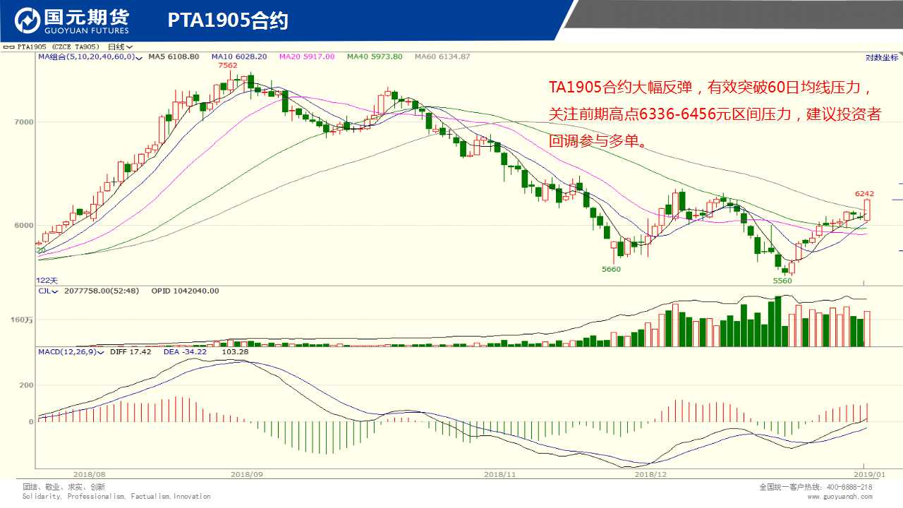Viewport: 903px width, 508px height.
Task: Click the 5660 low price marker
Action: coord(611,270)
